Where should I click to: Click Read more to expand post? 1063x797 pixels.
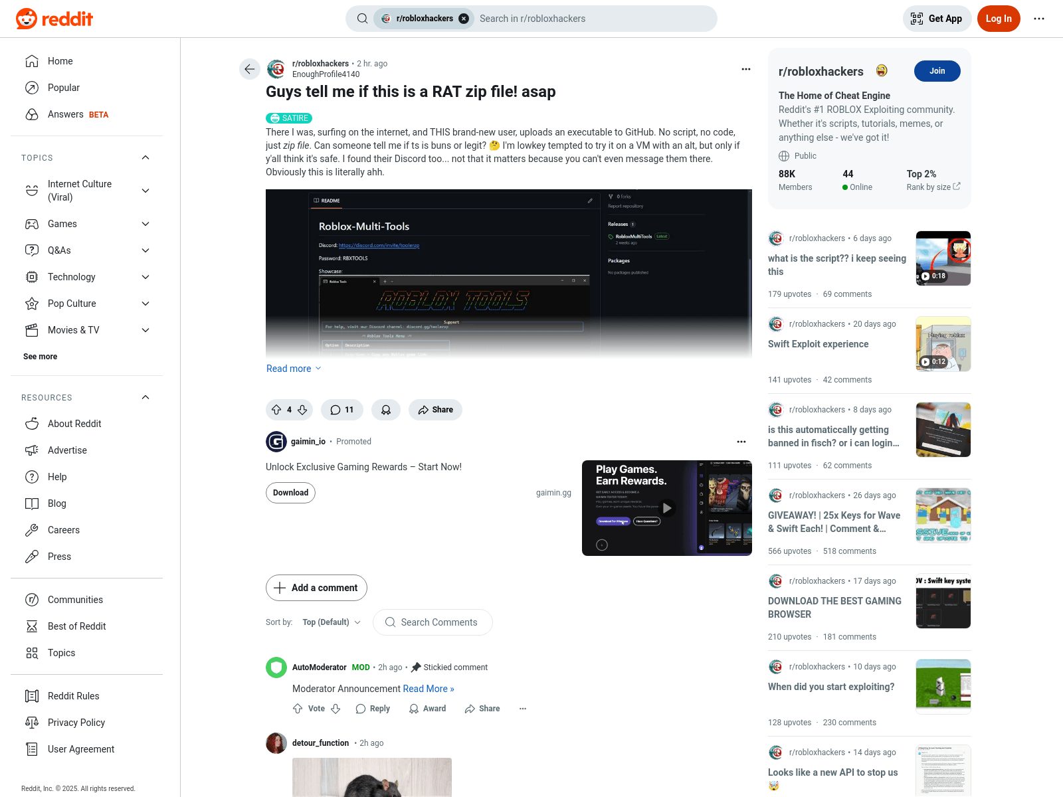click(294, 369)
